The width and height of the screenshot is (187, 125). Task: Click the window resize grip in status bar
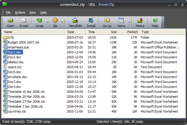coord(184,122)
